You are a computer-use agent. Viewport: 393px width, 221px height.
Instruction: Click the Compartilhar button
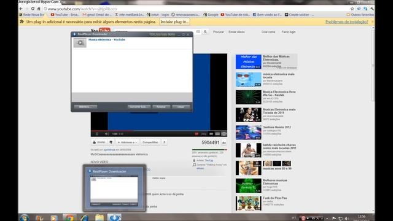click(x=150, y=142)
